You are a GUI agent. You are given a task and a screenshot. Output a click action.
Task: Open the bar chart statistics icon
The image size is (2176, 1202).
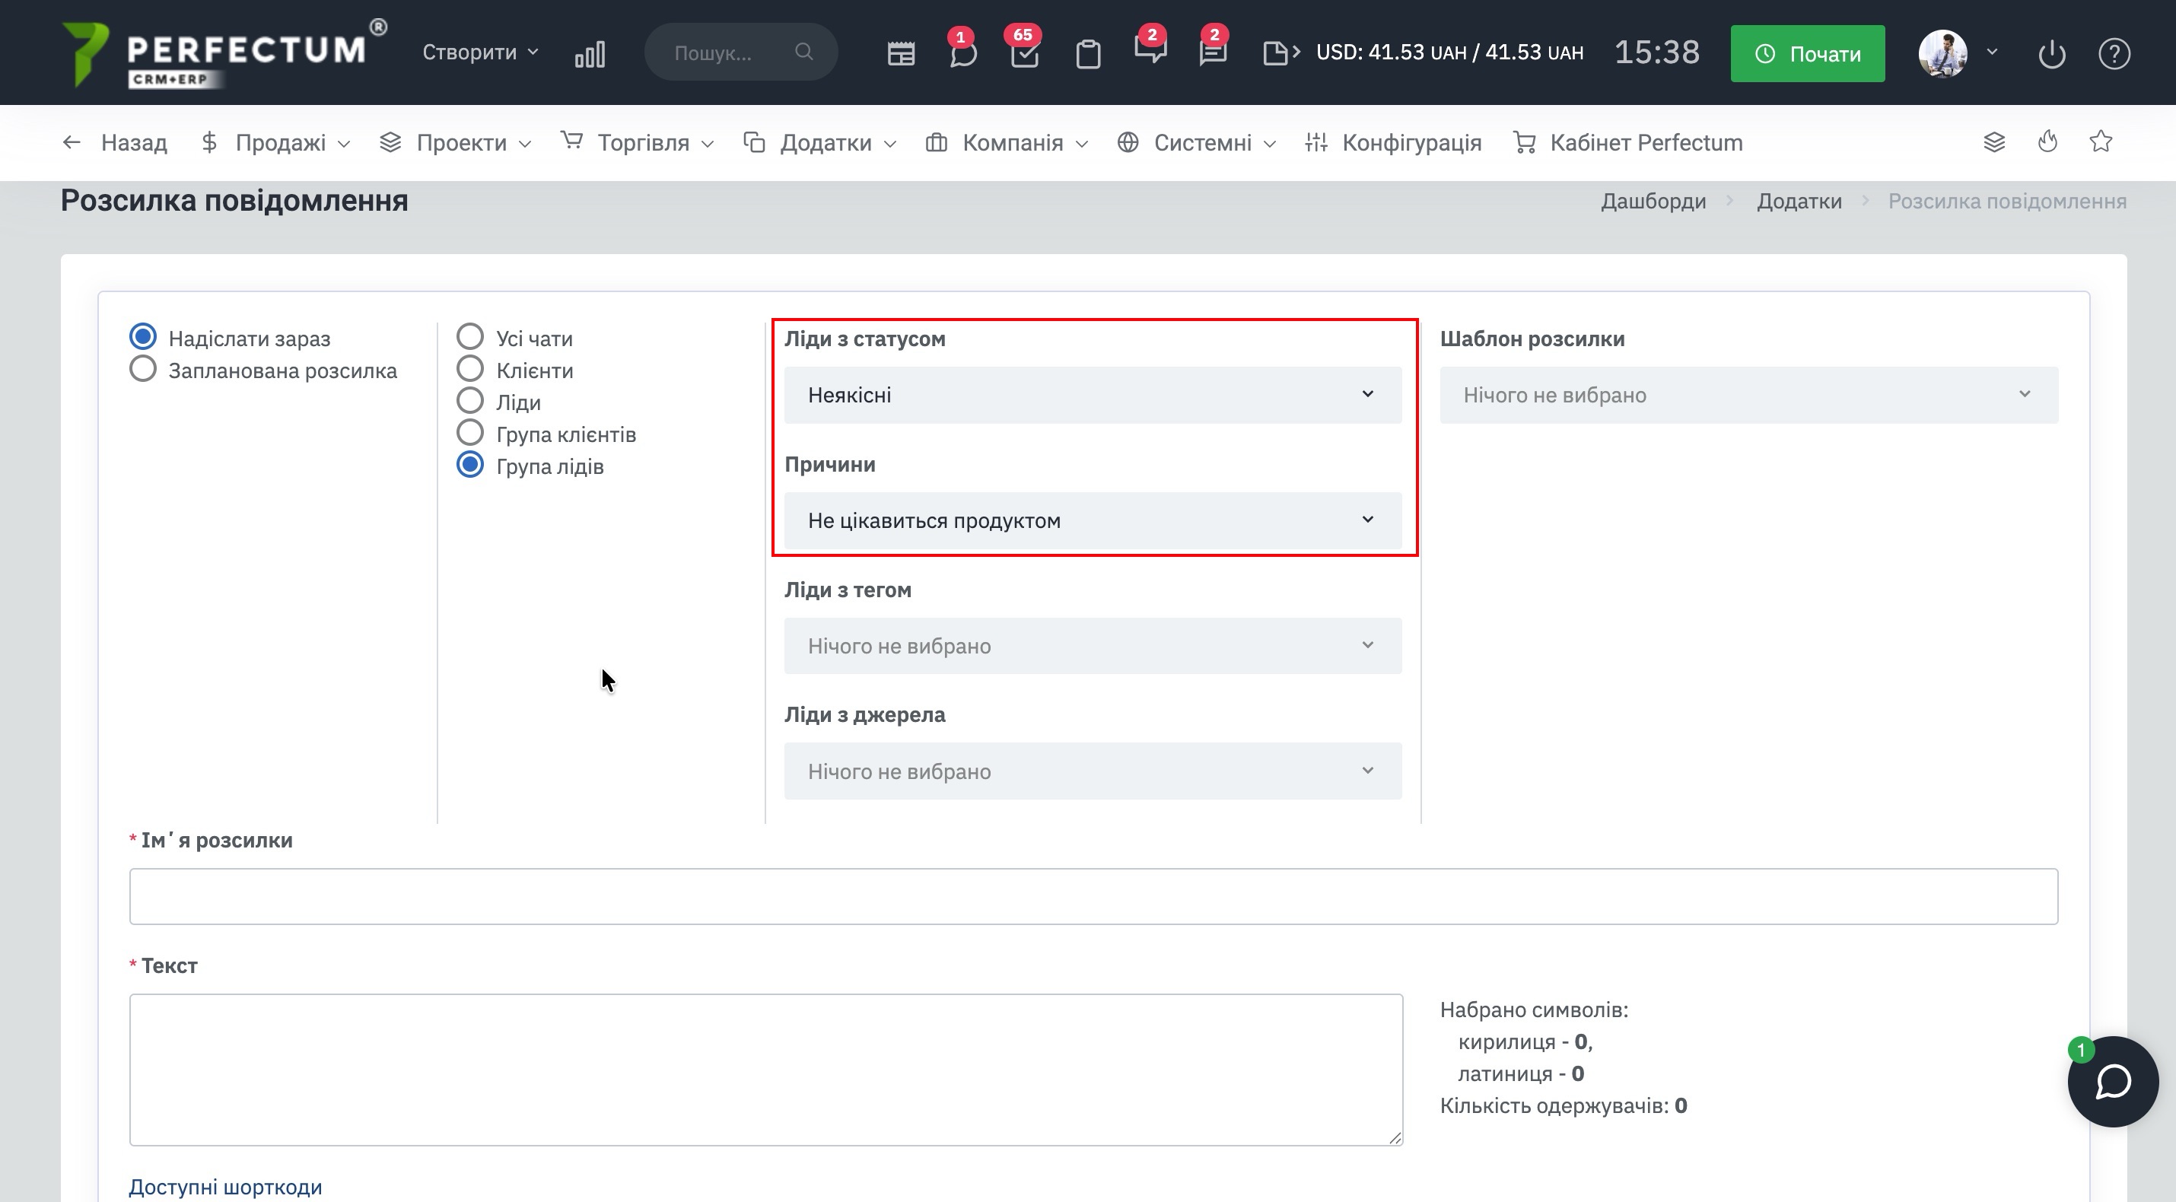tap(590, 54)
